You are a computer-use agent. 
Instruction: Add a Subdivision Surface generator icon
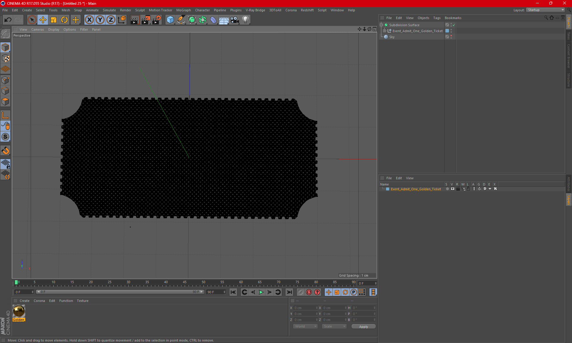(x=192, y=20)
